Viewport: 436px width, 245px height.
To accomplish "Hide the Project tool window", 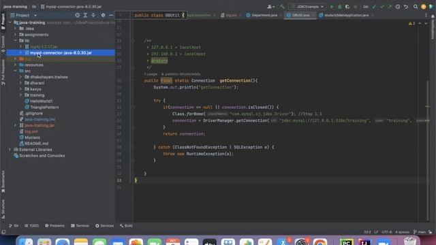I will 111,15.
